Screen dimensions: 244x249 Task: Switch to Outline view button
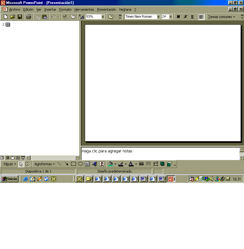[x=7, y=158]
